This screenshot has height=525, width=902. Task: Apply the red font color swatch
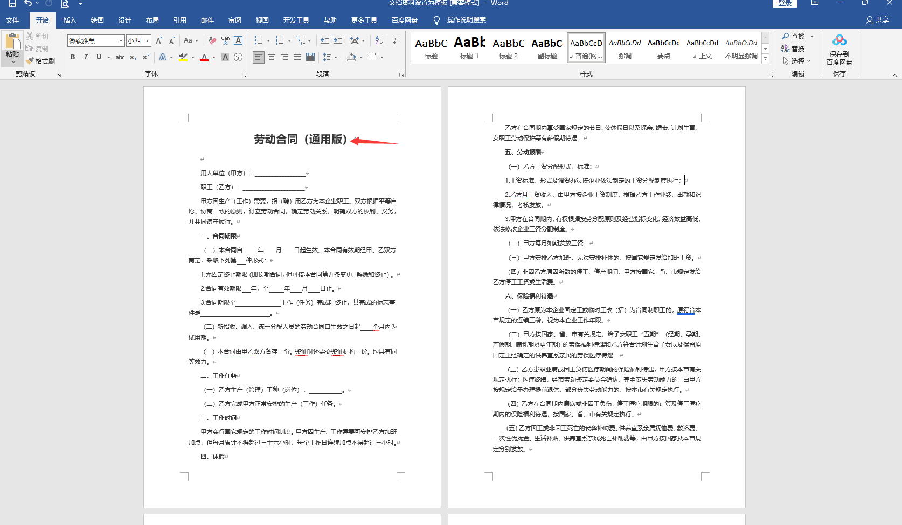click(x=204, y=57)
